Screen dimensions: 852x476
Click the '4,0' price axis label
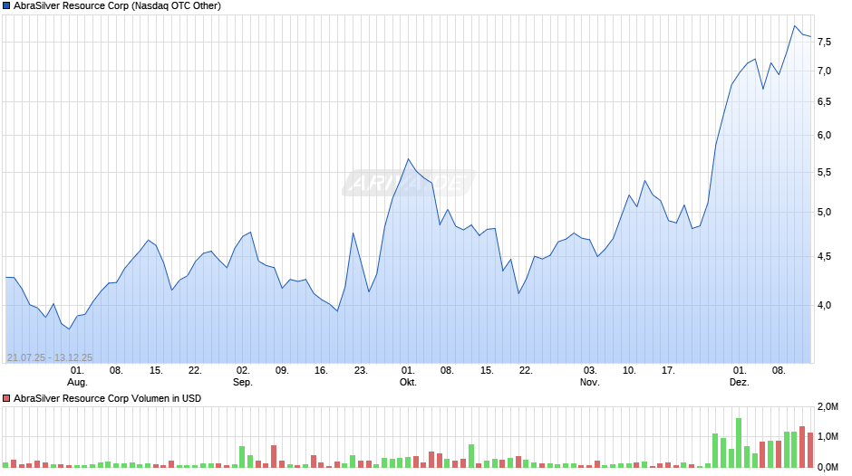coord(824,306)
